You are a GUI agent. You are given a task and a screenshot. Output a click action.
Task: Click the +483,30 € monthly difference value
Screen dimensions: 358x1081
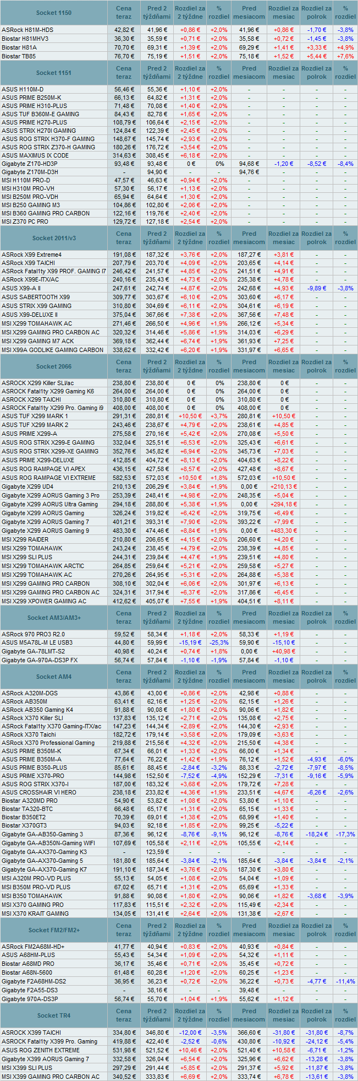tap(284, 531)
